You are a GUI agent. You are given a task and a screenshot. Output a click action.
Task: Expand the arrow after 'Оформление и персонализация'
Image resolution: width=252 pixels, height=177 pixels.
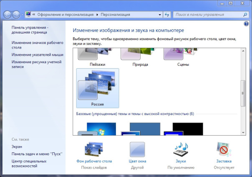coord(97,15)
